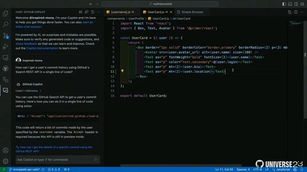Viewport: 307px width, 172px height.
Task: Open more actions in Copilot chat header
Action: pyautogui.click(x=98, y=12)
